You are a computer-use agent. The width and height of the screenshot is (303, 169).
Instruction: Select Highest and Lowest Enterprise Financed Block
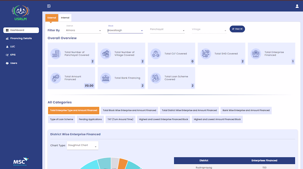tap(163, 119)
